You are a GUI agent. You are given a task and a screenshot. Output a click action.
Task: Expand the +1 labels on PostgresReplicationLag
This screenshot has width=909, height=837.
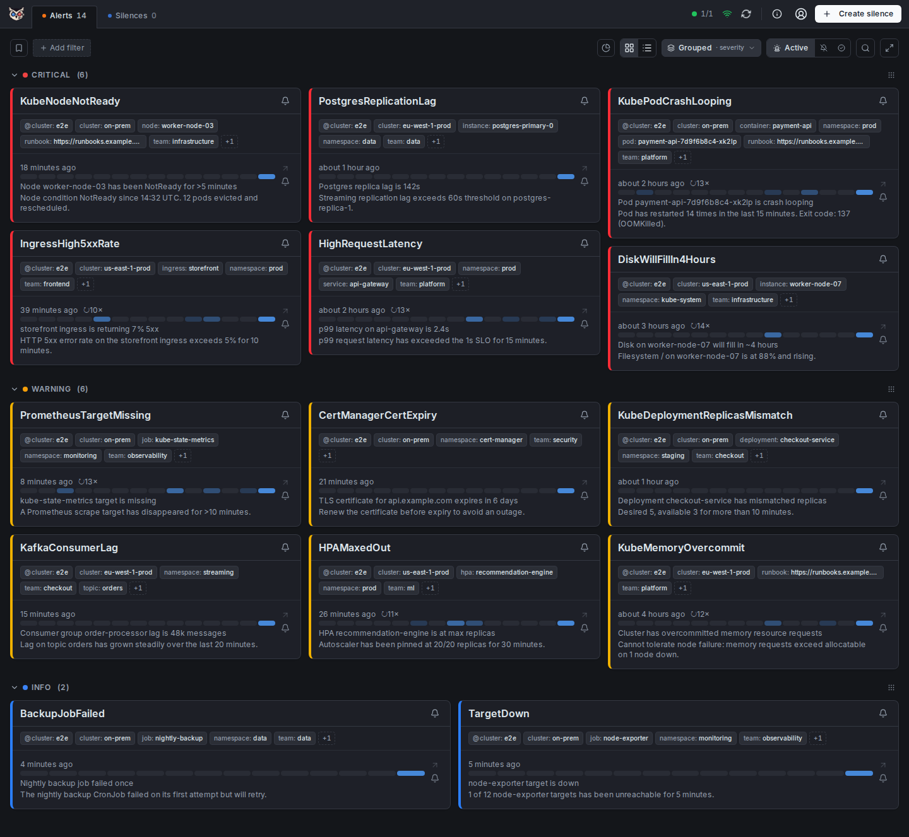point(436,142)
